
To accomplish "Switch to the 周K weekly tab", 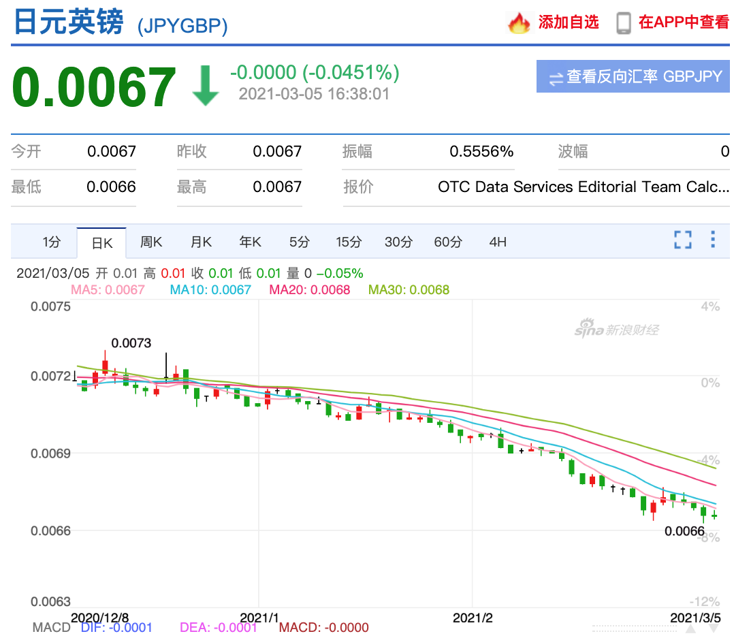I will click(x=151, y=242).
